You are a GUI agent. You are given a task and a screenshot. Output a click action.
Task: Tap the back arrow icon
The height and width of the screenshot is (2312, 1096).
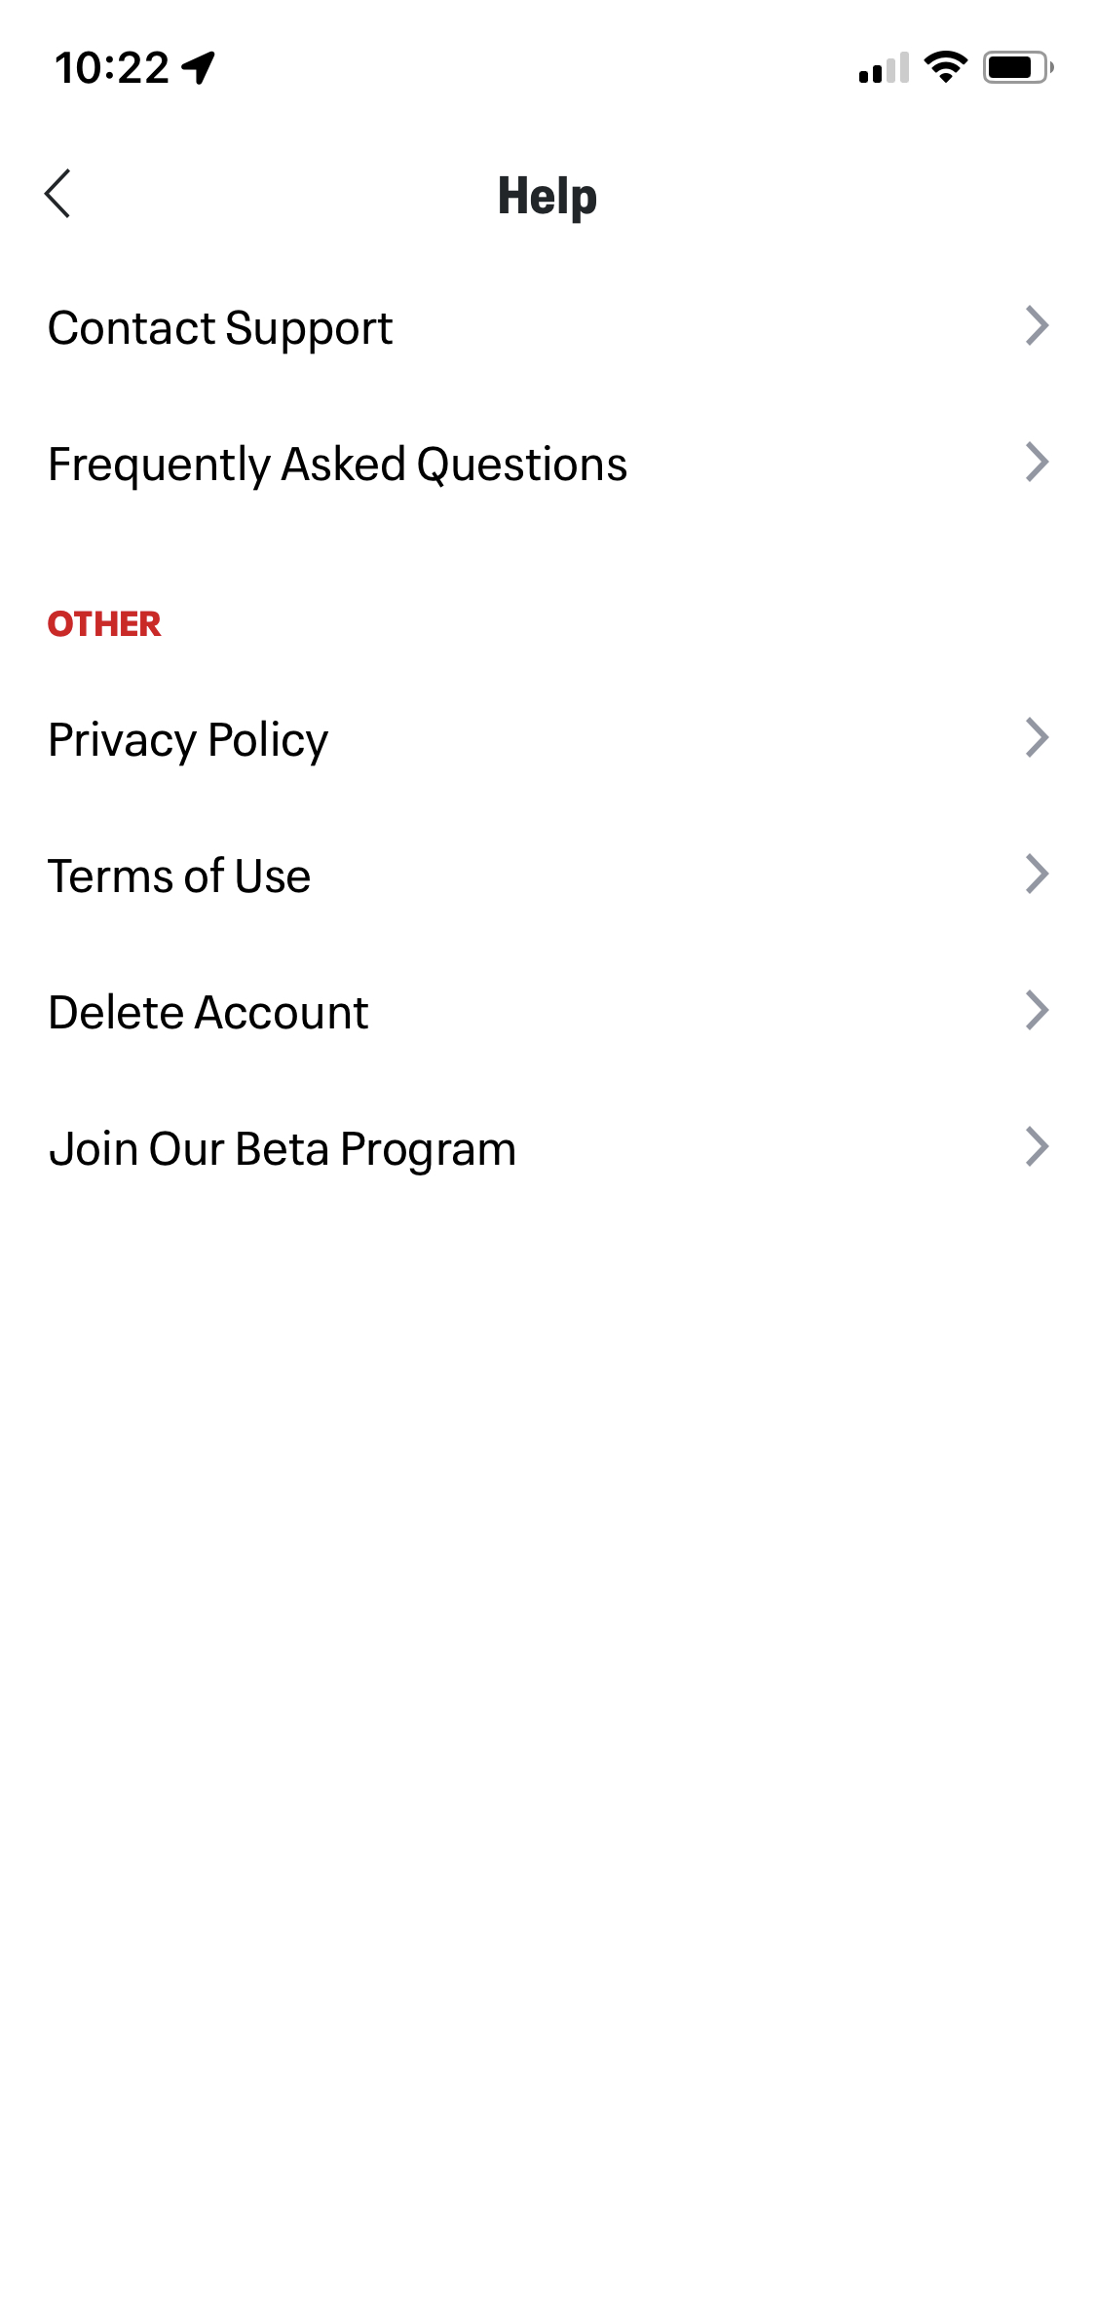pyautogui.click(x=58, y=194)
